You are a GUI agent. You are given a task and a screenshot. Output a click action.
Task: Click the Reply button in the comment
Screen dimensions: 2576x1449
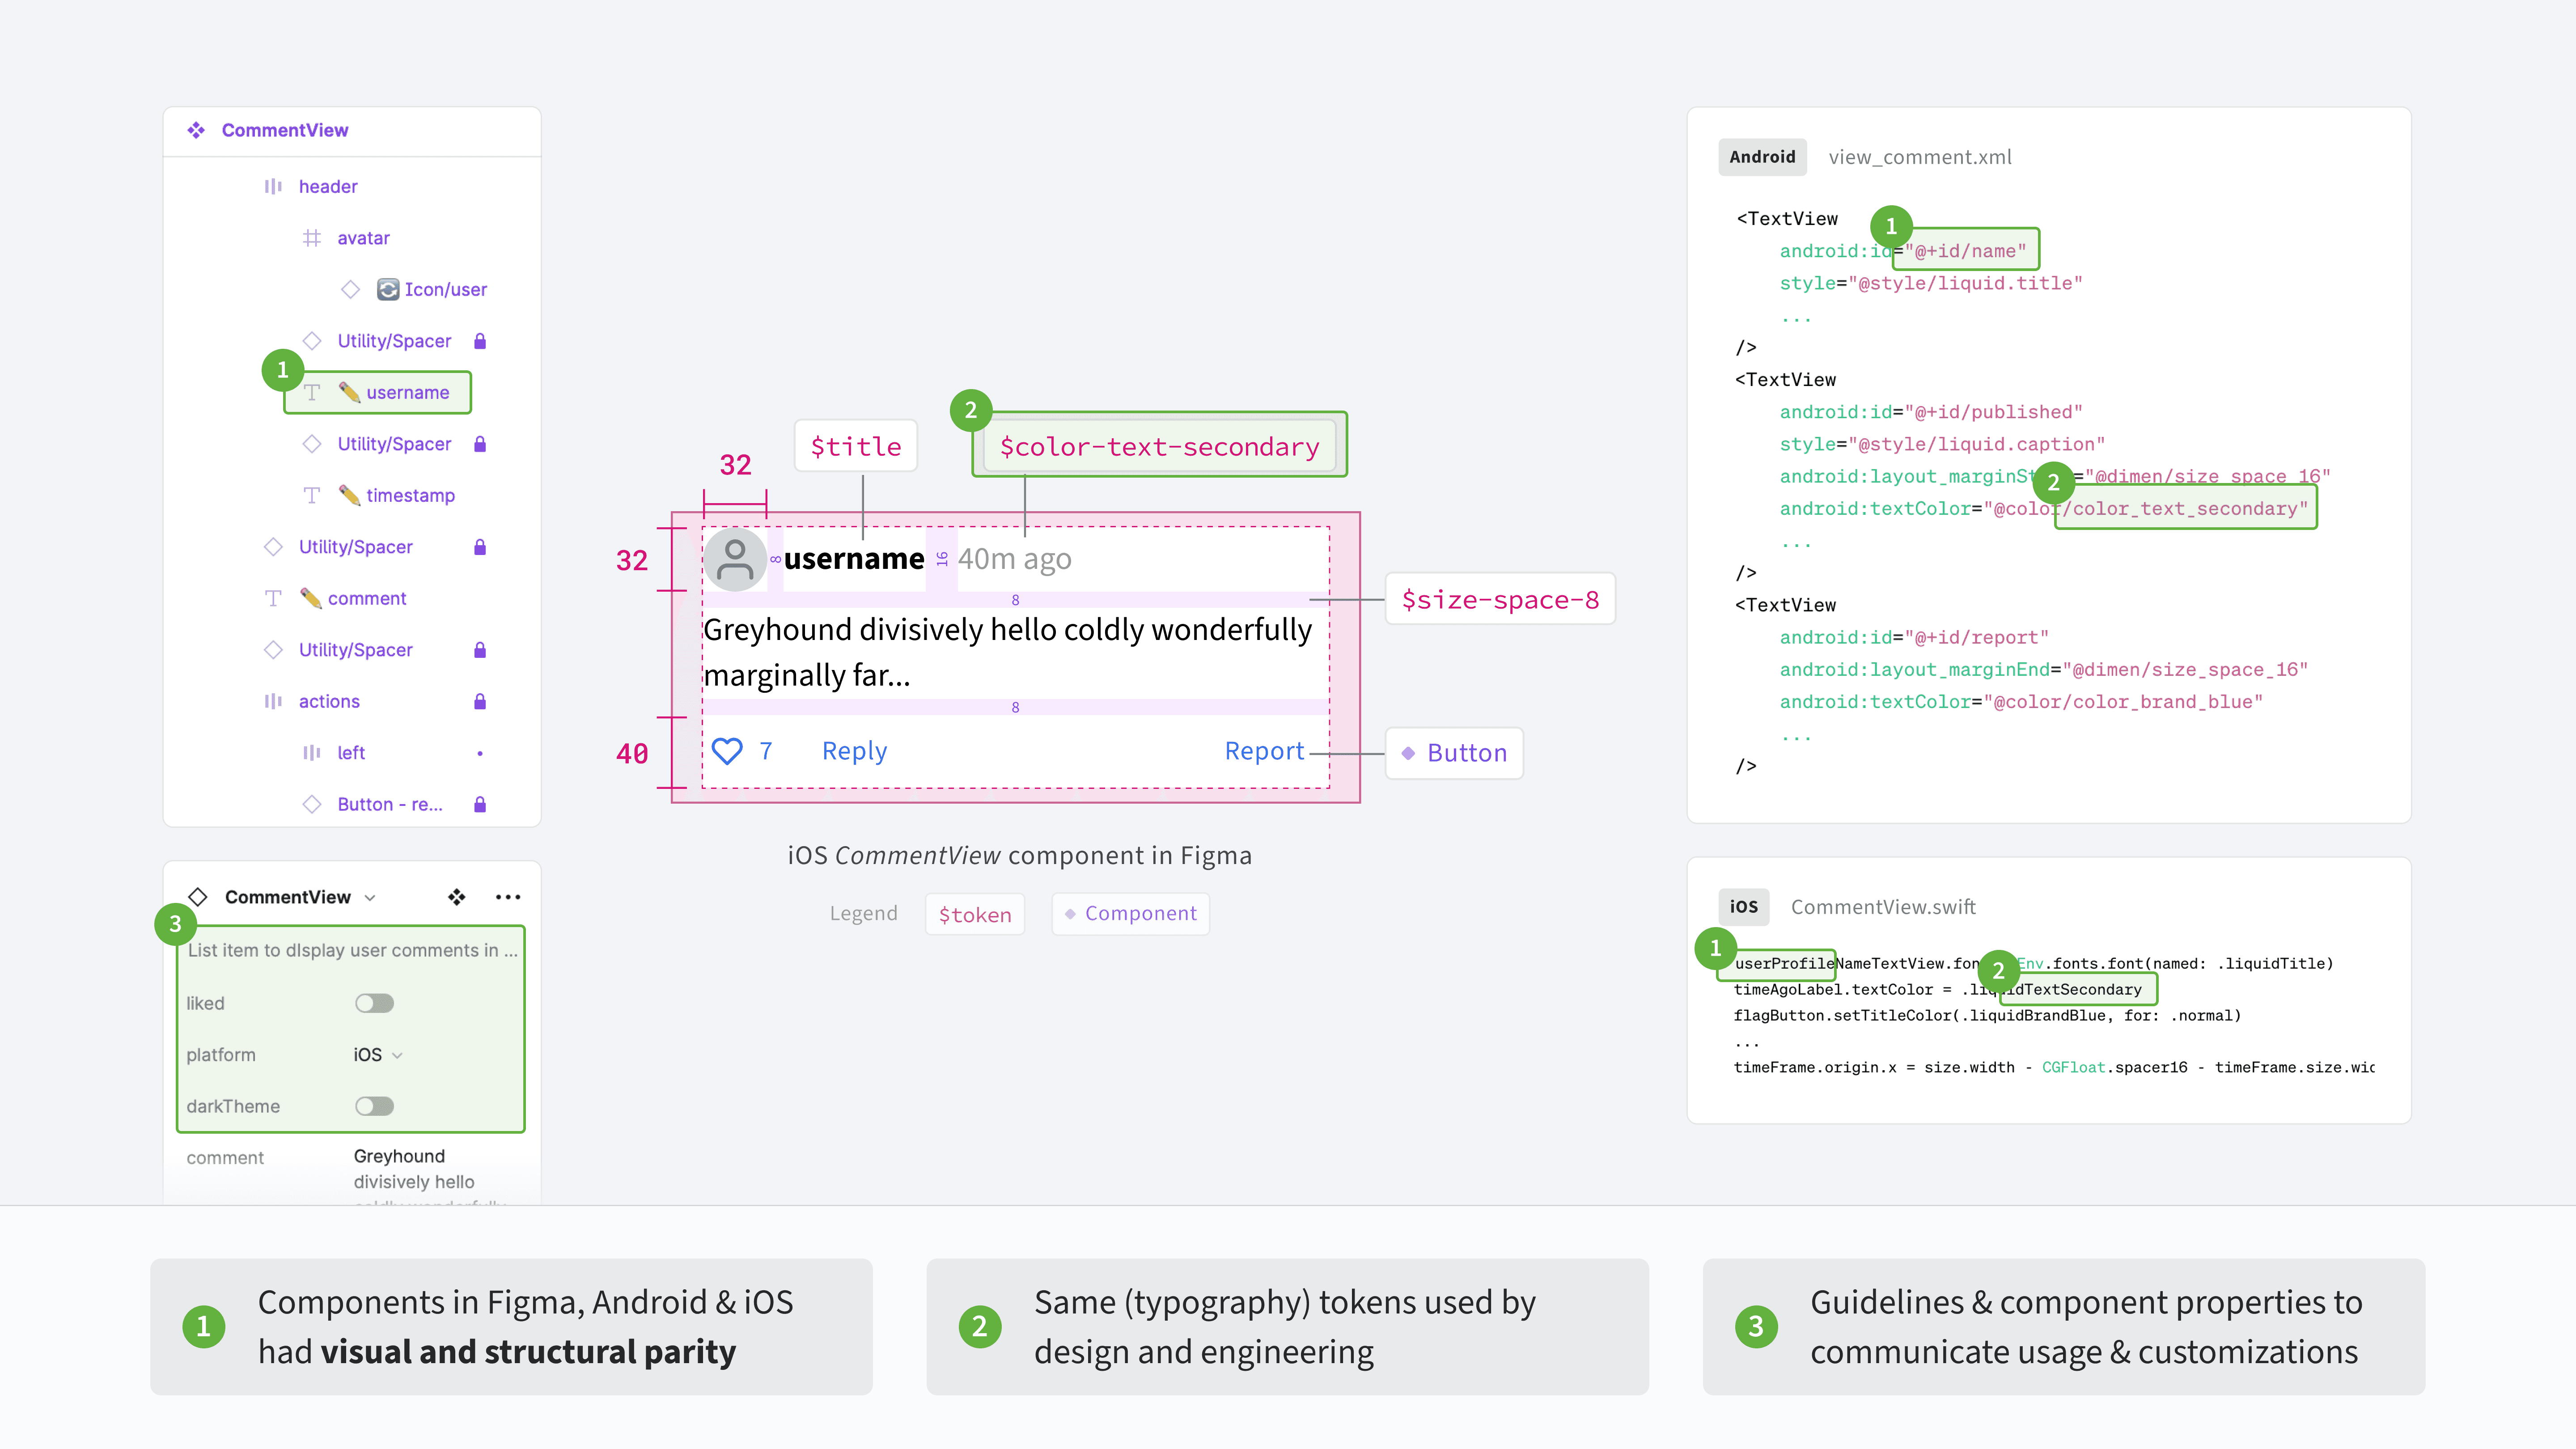(x=854, y=751)
